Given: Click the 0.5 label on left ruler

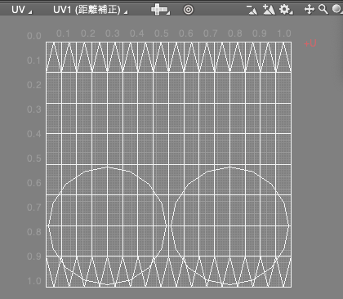Looking at the screenshot, I should click(x=34, y=158).
